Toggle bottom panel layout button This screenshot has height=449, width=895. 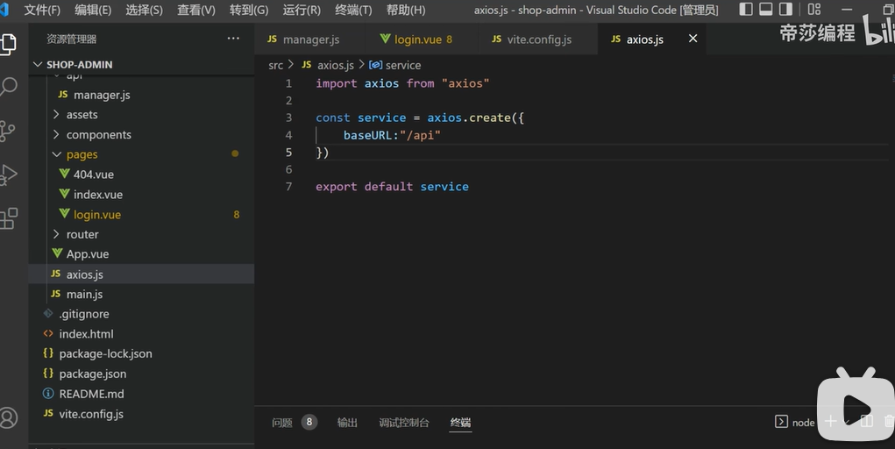point(765,10)
